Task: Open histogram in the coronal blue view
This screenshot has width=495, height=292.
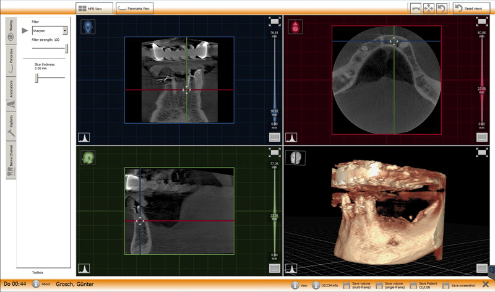Action: tap(84, 137)
